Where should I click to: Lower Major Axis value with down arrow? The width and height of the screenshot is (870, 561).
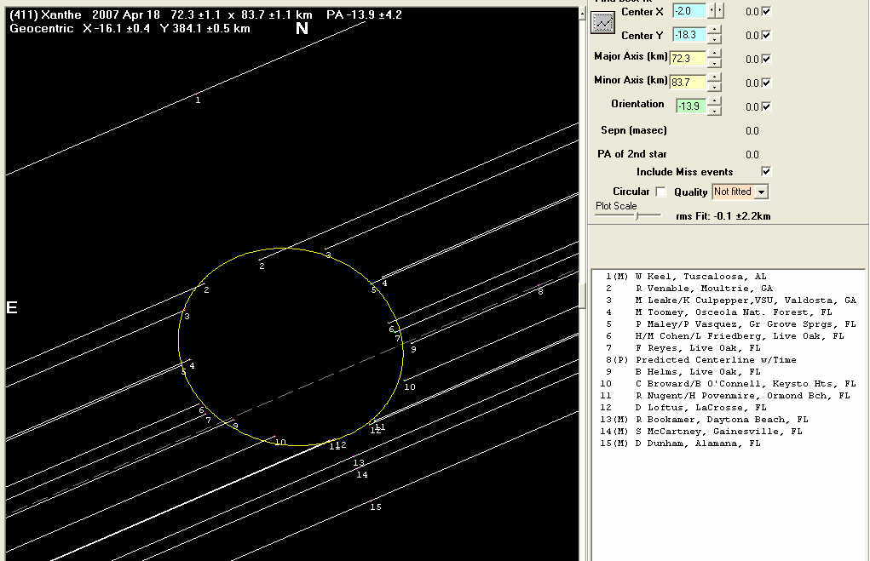715,63
